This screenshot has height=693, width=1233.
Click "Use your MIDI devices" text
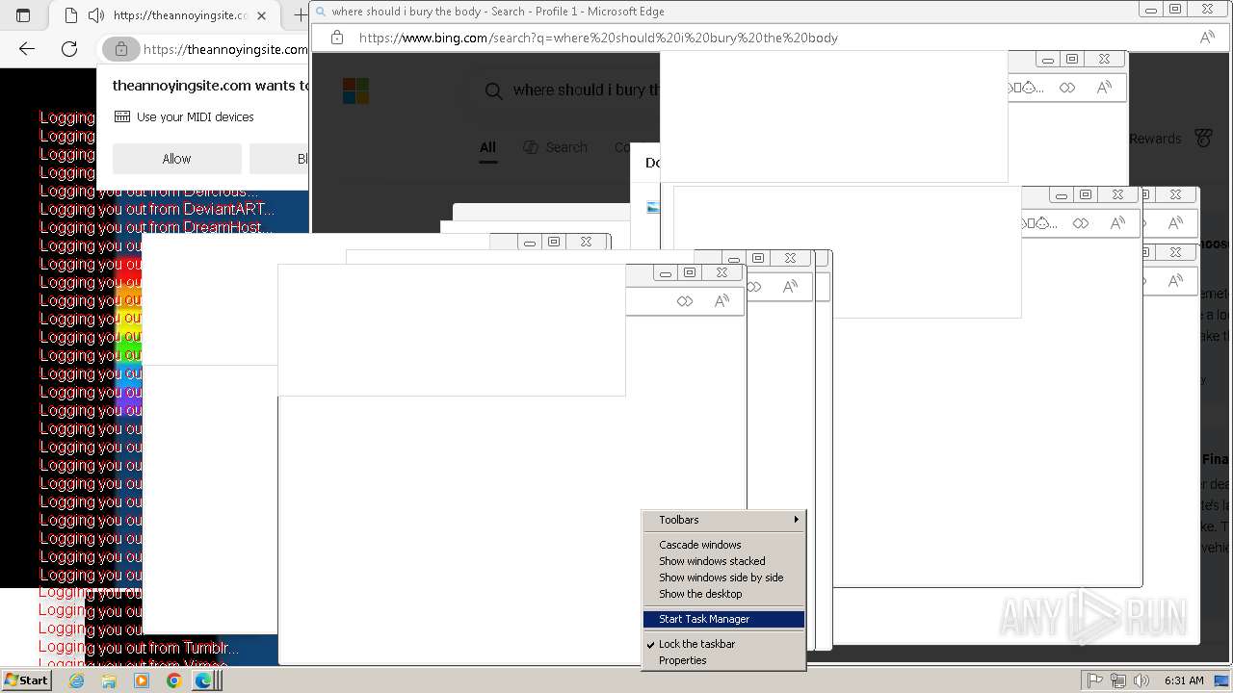(196, 116)
